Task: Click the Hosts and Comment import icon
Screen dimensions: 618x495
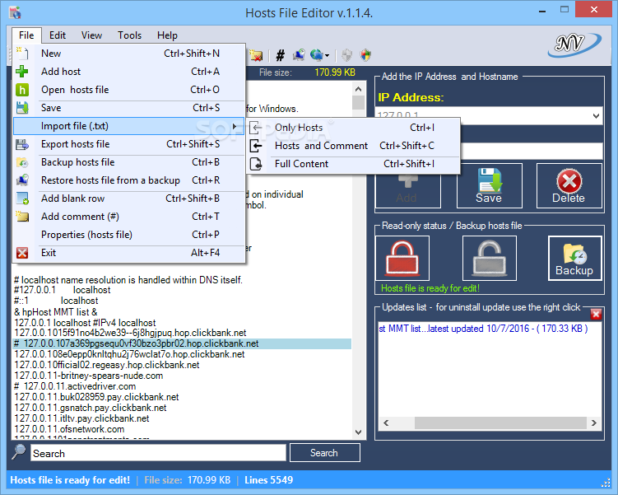Action: [256, 146]
